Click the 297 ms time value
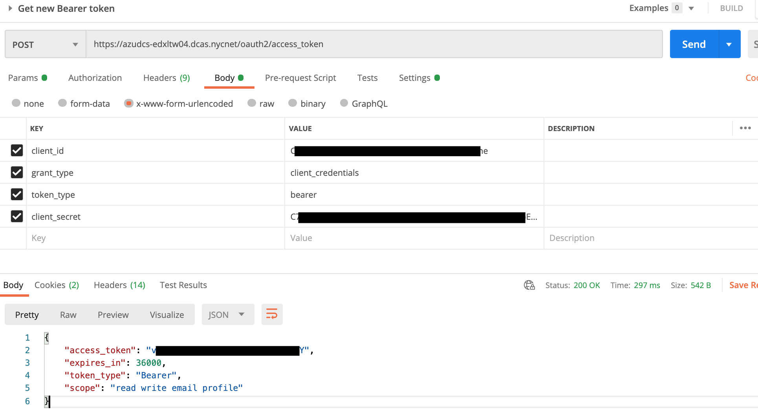Screen dimensions: 758x416 [647, 285]
